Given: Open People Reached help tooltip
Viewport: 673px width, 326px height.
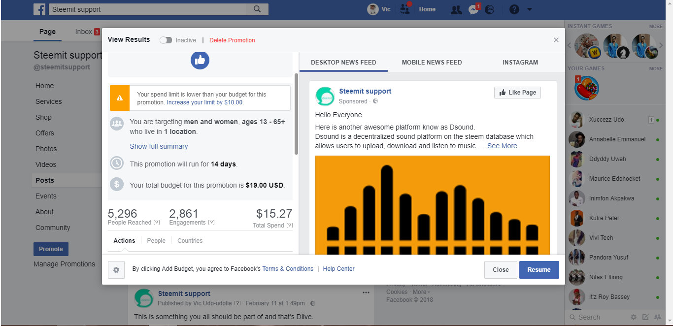Looking at the screenshot, I should (x=157, y=223).
